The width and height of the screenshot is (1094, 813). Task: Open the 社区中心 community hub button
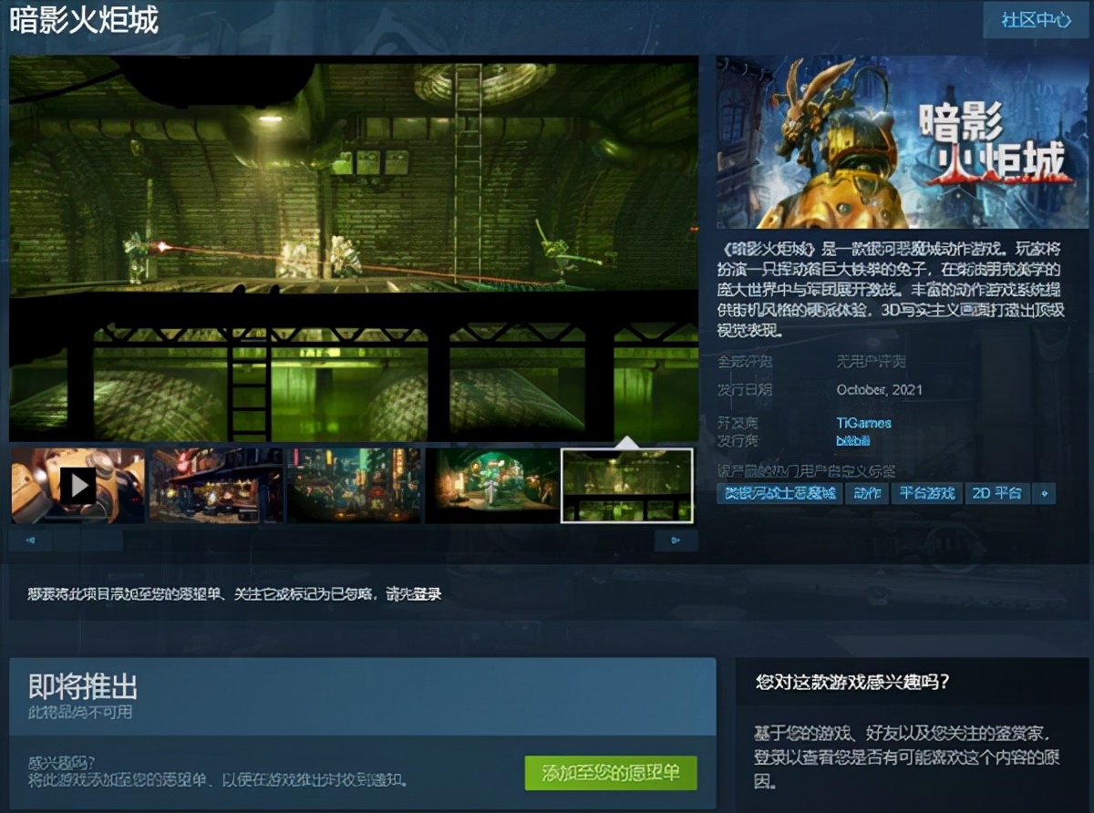point(1037,20)
